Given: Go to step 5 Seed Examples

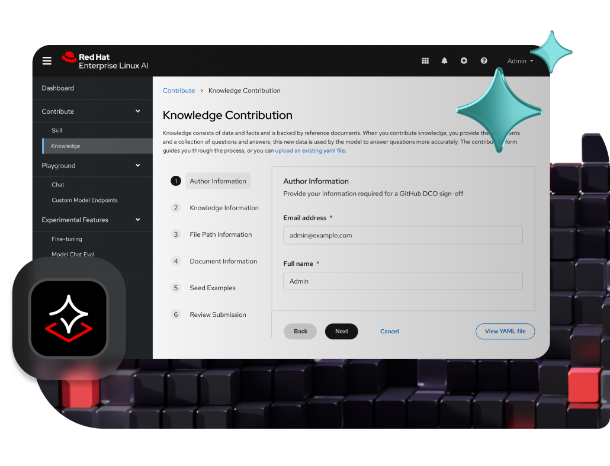Looking at the screenshot, I should 212,288.
